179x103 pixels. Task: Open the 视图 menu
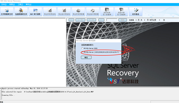coord(12,4)
